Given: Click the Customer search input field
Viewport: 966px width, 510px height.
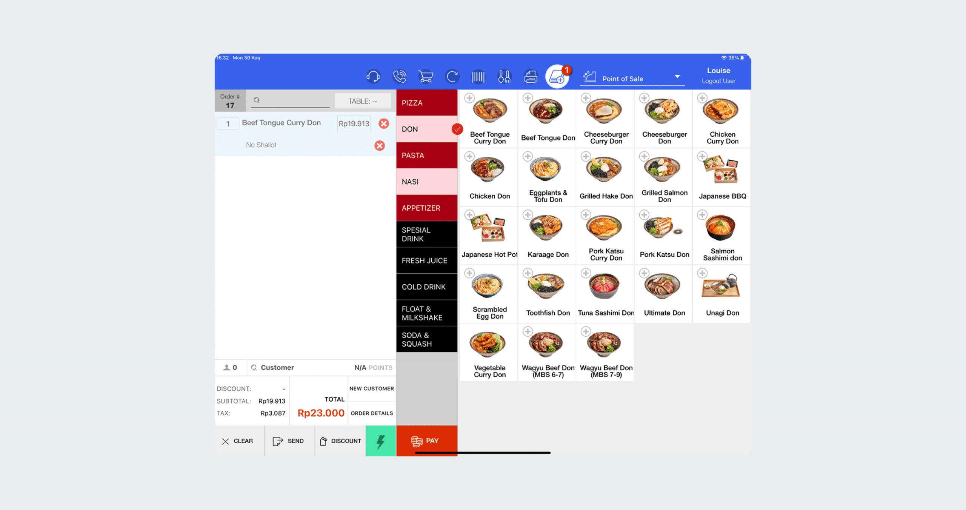Looking at the screenshot, I should 305,367.
